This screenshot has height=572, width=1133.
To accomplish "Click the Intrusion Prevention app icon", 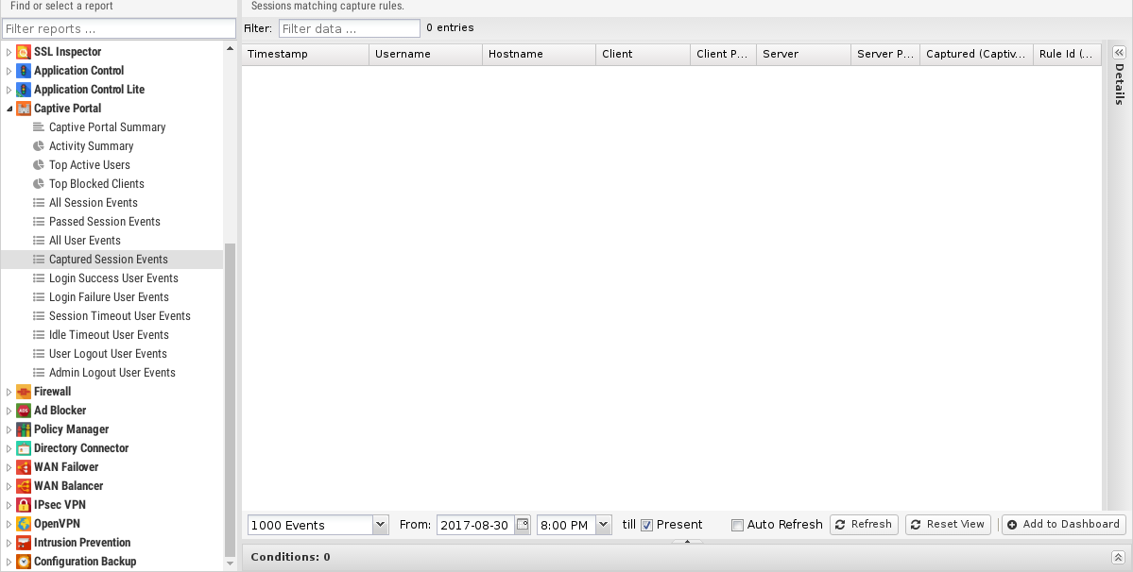I will click(x=23, y=543).
